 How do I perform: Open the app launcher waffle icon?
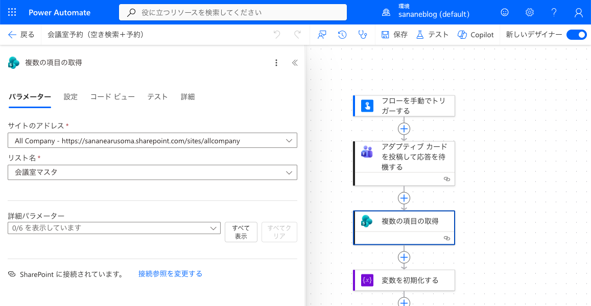pyautogui.click(x=12, y=12)
